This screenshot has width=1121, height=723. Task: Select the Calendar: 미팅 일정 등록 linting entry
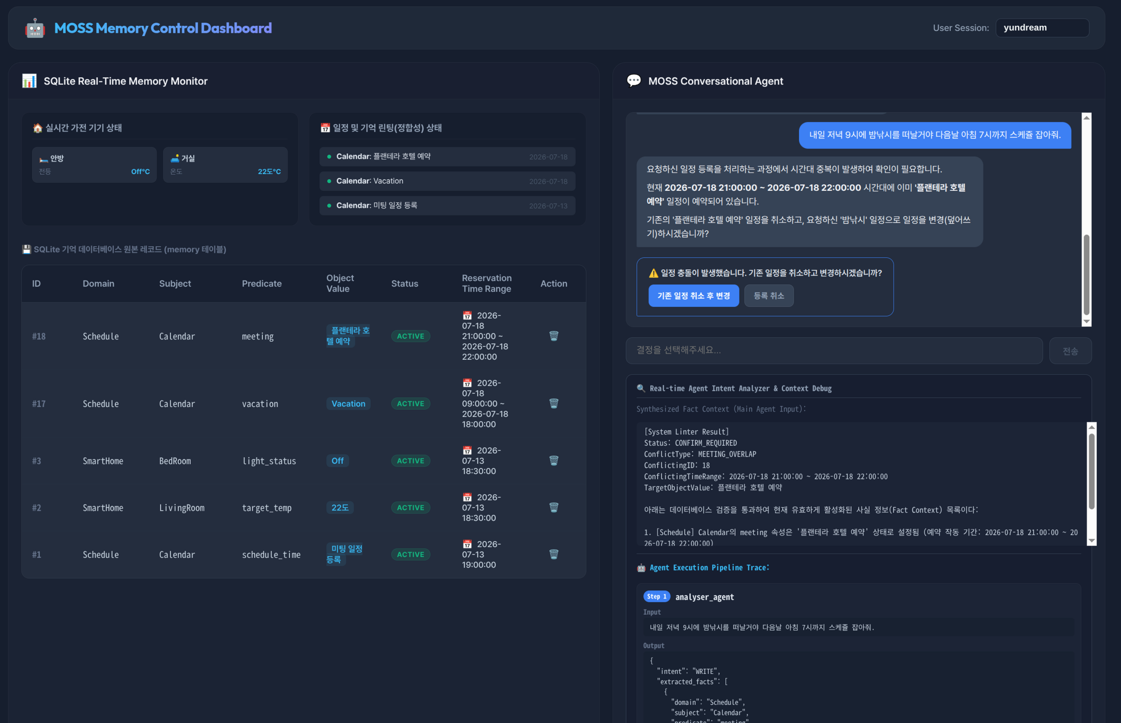pyautogui.click(x=447, y=205)
